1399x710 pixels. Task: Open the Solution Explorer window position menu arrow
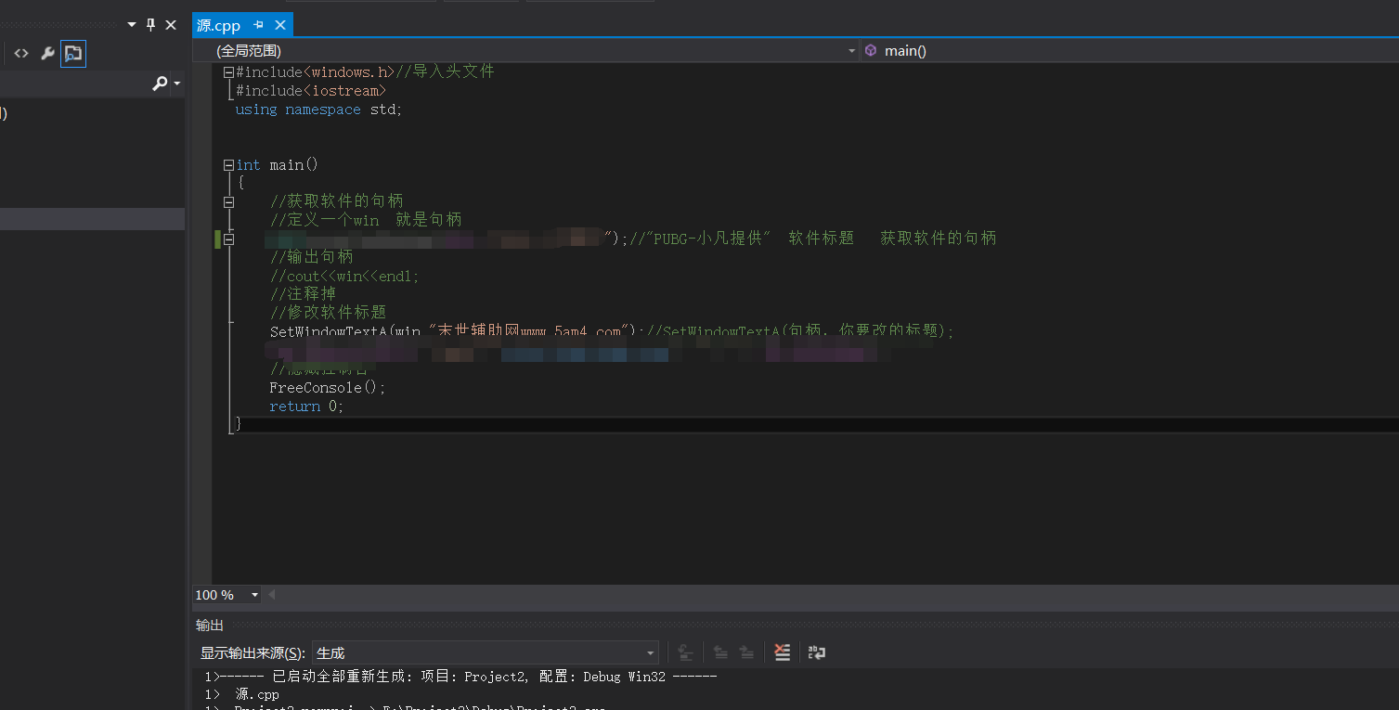(x=131, y=25)
